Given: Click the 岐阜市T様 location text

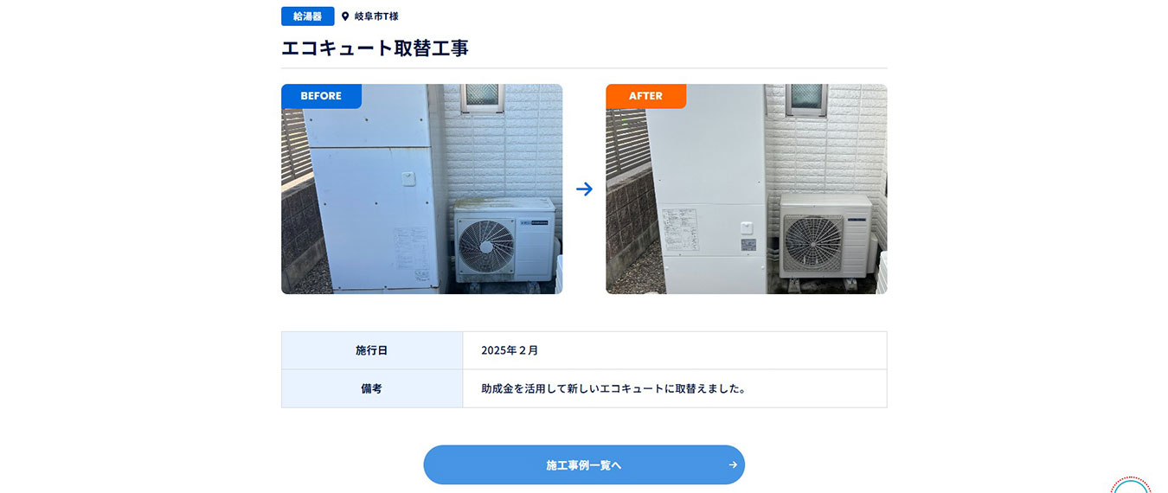Looking at the screenshot, I should pos(376,16).
